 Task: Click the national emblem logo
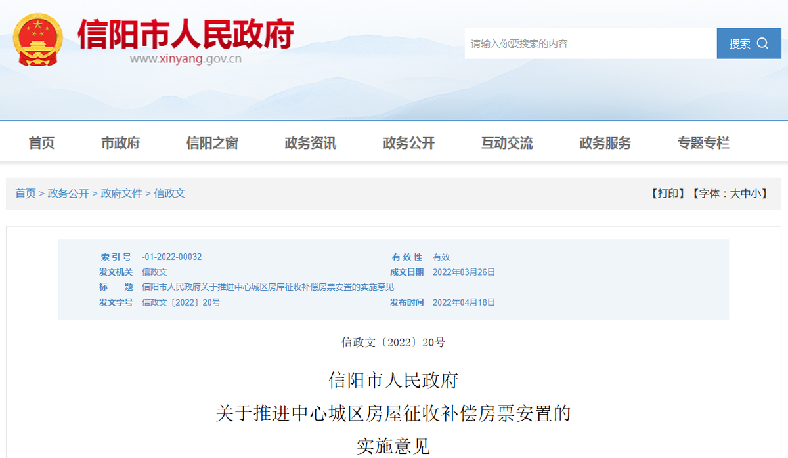click(38, 39)
